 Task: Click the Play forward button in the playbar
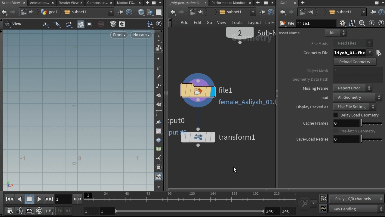pos(39,199)
